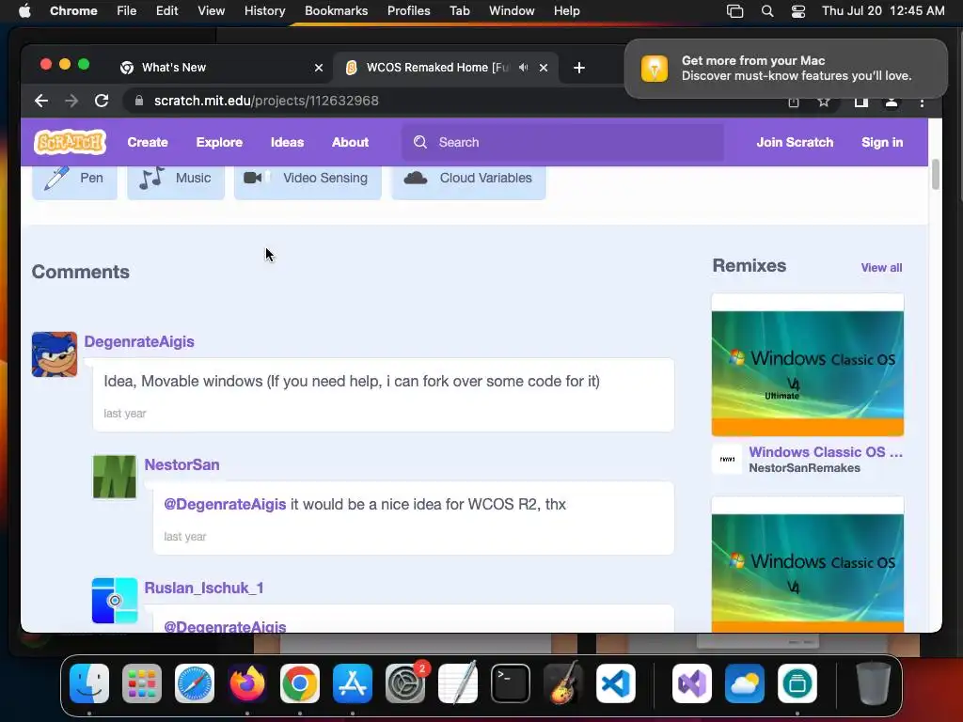Viewport: 963px width, 722px height.
Task: Click the site lock icon
Action: click(139, 101)
